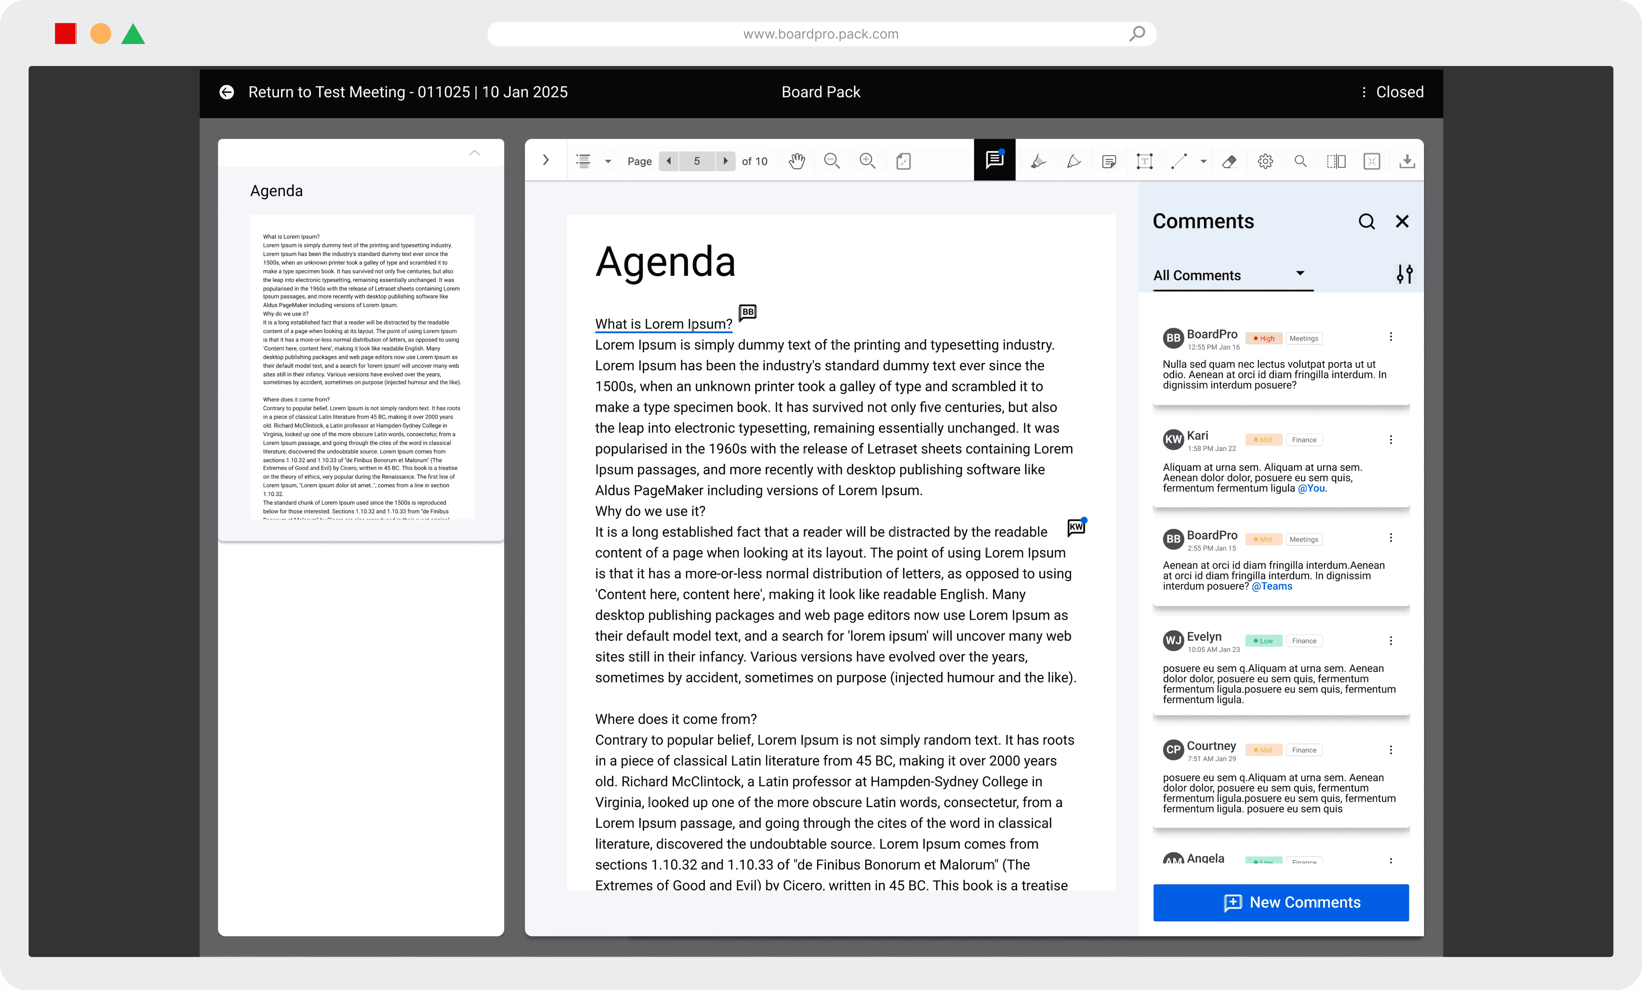Open the comment filter sliders icon

pos(1405,274)
